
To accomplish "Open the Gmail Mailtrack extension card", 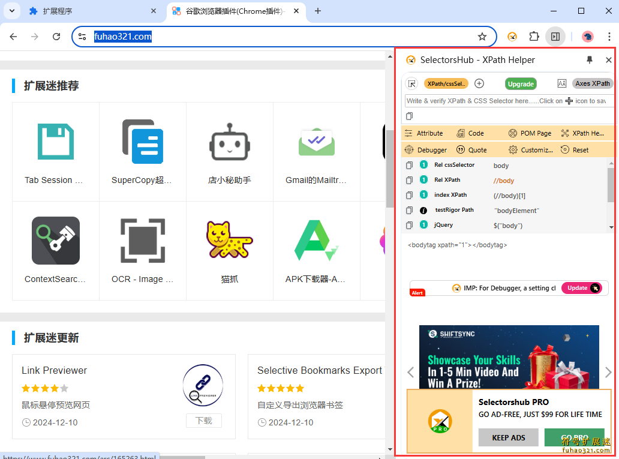I will pos(316,152).
